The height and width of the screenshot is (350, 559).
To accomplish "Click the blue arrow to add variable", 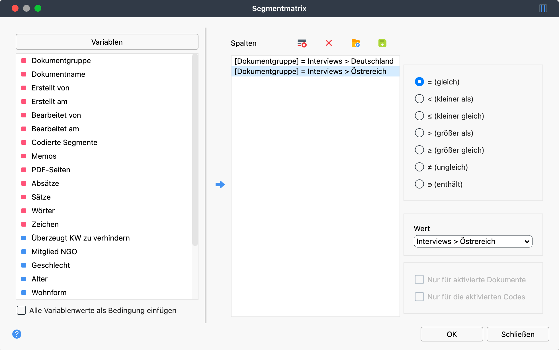I will pos(220,185).
